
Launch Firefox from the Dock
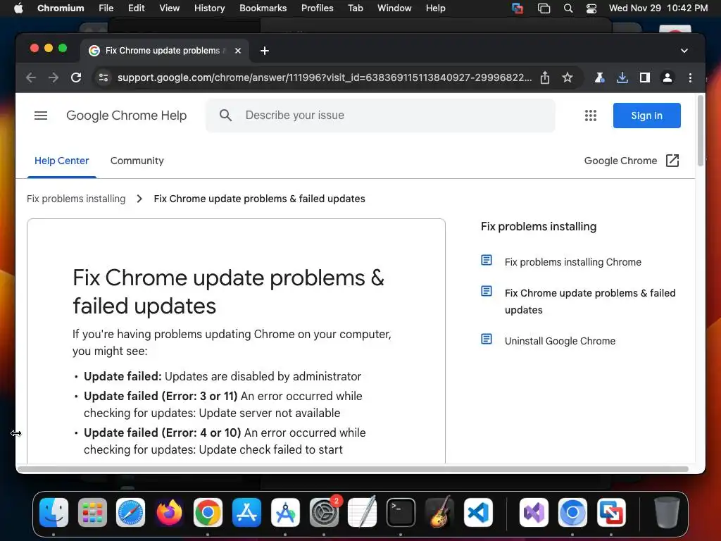(169, 512)
